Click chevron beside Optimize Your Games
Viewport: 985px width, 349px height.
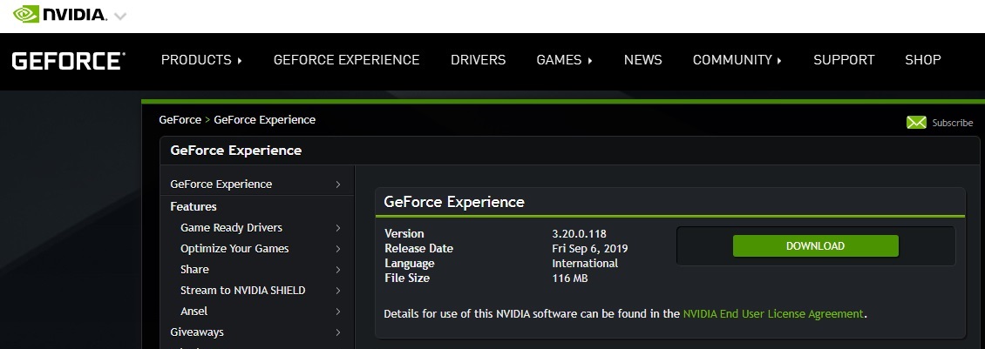click(x=338, y=249)
